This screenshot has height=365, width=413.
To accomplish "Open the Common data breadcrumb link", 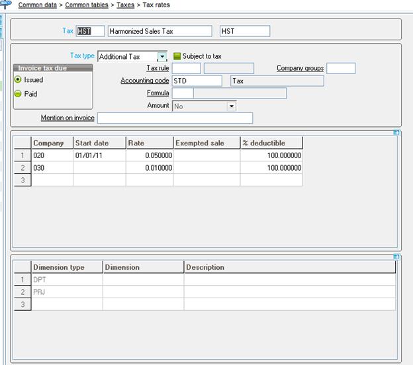I will pos(38,5).
